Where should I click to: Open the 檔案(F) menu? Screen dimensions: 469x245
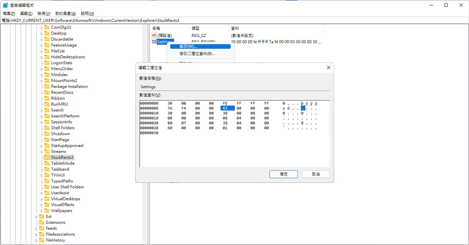tap(9, 13)
